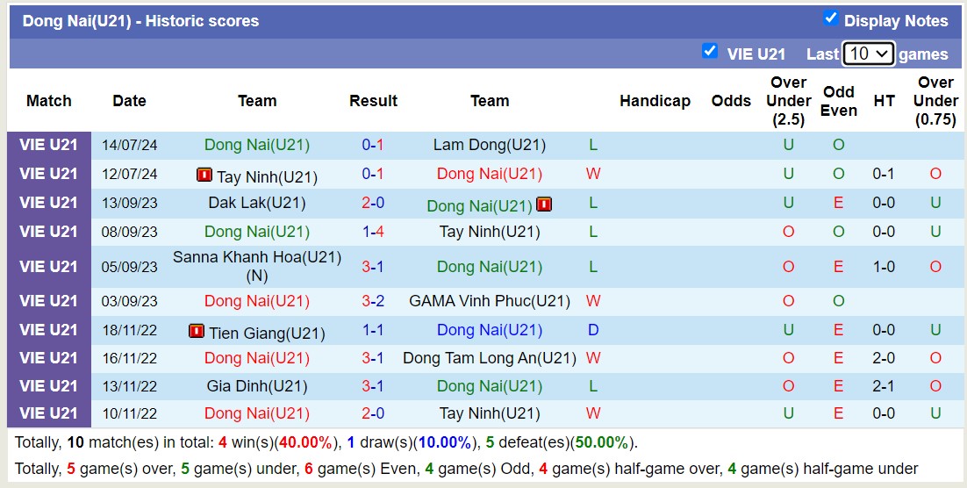Uncheck the VIE U21 league filter
Image resolution: width=967 pixels, height=488 pixels.
tap(710, 51)
